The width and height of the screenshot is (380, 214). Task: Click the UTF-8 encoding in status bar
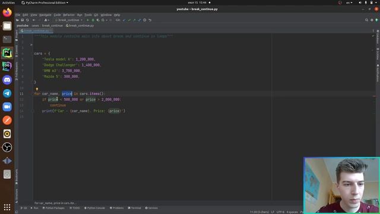click(280, 212)
